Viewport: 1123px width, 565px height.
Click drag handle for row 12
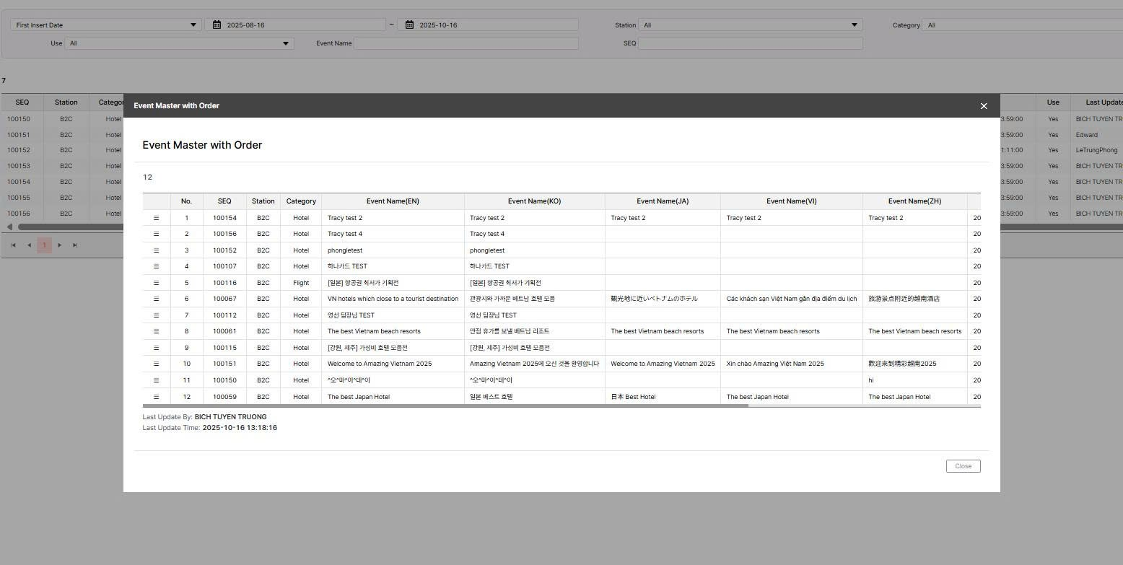(156, 397)
